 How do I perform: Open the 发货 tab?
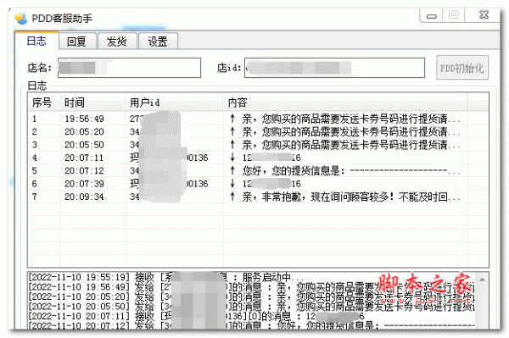[117, 42]
